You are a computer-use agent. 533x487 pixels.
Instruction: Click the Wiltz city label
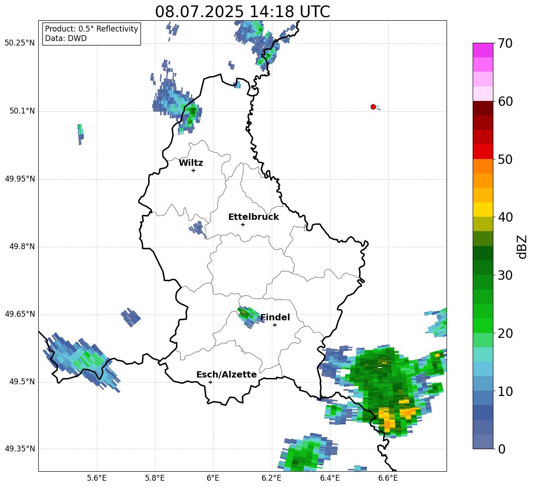tap(191, 163)
